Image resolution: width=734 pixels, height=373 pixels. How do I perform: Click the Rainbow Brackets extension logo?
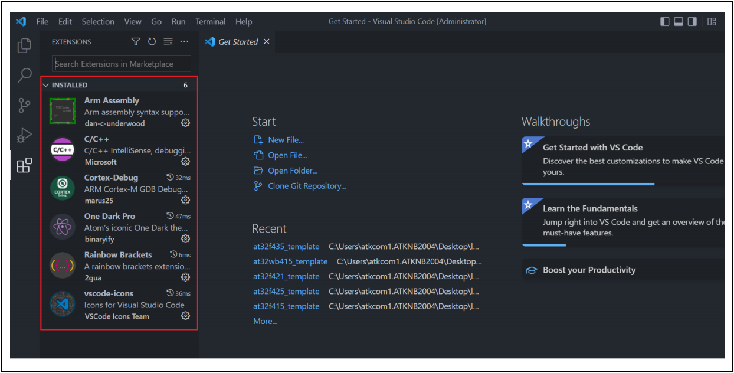coord(62,266)
